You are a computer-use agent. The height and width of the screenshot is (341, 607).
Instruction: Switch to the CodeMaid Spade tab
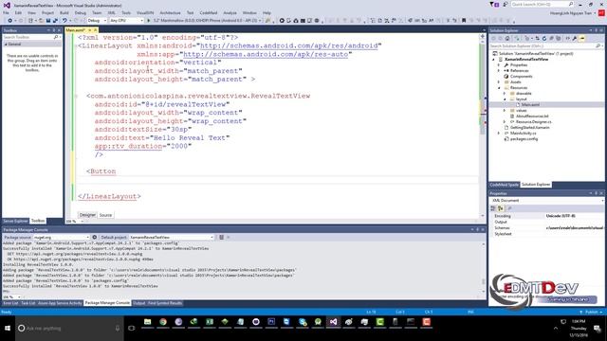coord(504,185)
